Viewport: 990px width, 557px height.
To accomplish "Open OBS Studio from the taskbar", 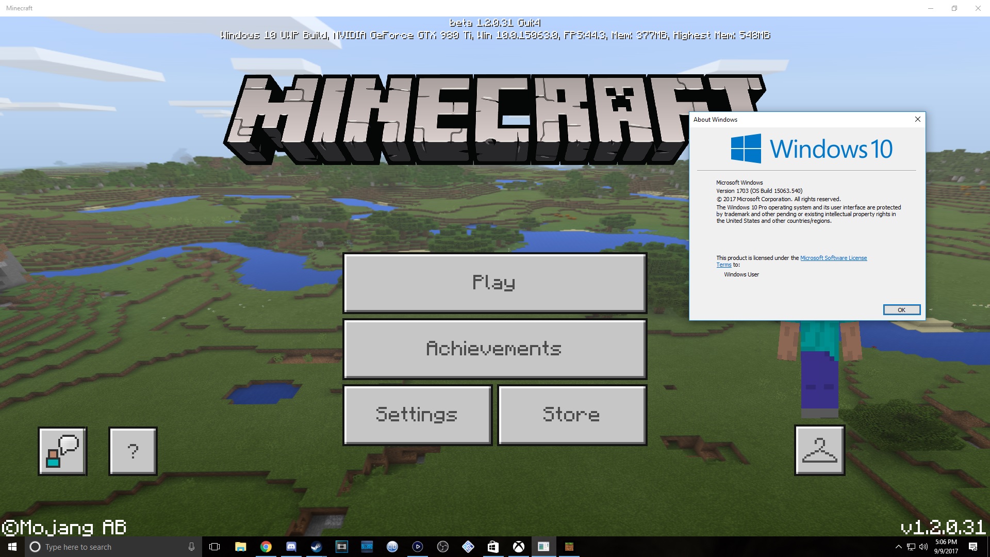I will point(443,547).
